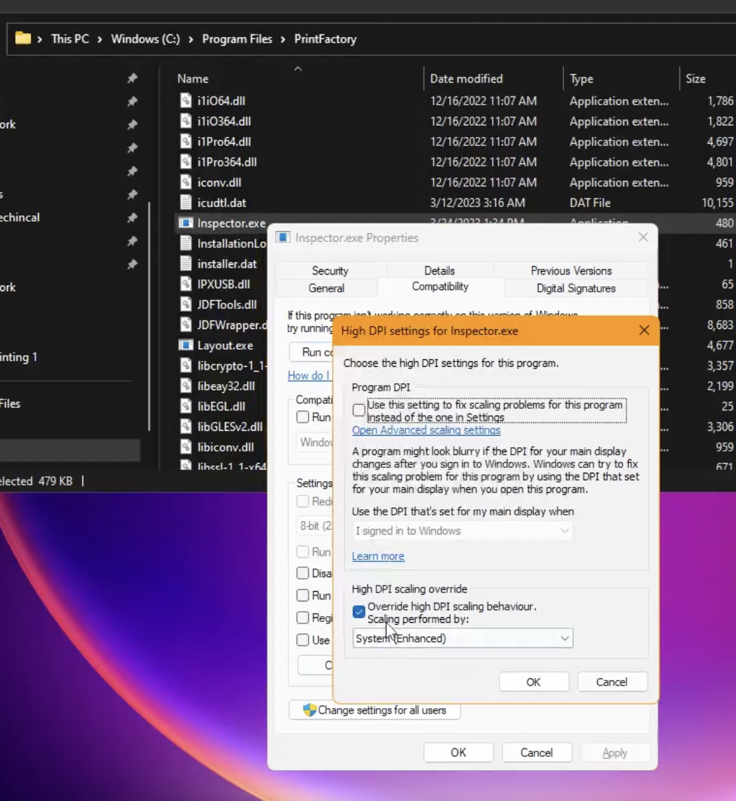
Task: Sort files by Size column header
Action: 695,78
